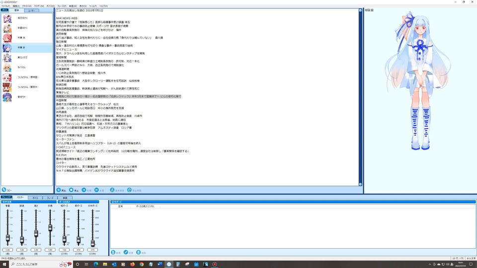The image size is (477, 268).
Task: Open Word from the taskbar
Action: pos(159,265)
